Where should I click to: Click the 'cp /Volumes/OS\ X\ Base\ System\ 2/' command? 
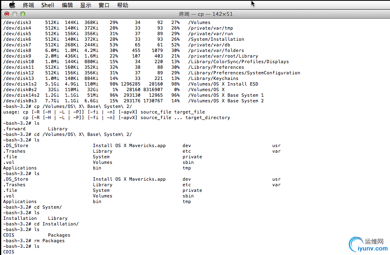(83, 106)
